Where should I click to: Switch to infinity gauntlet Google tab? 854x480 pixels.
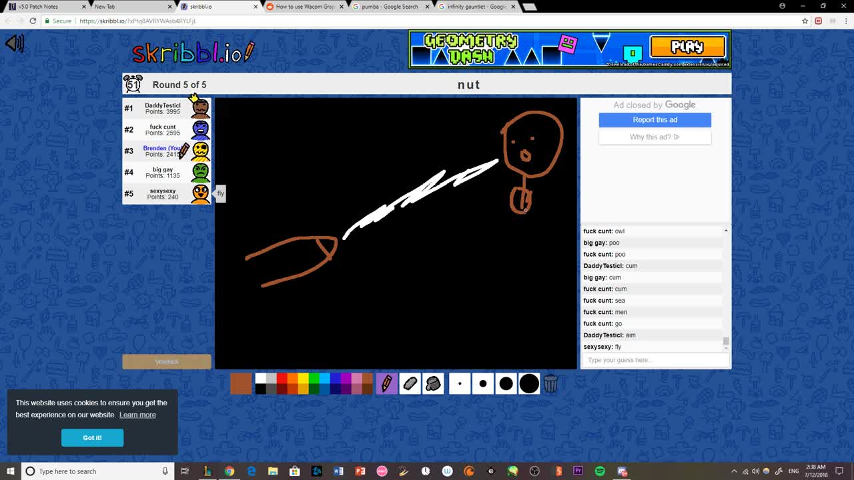click(x=476, y=7)
